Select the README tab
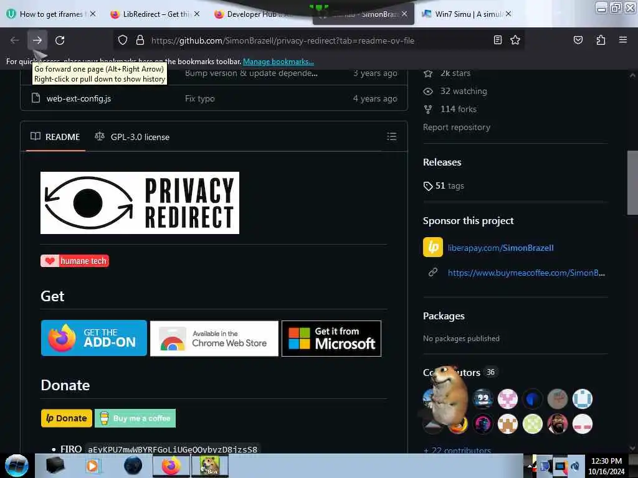 coord(55,137)
